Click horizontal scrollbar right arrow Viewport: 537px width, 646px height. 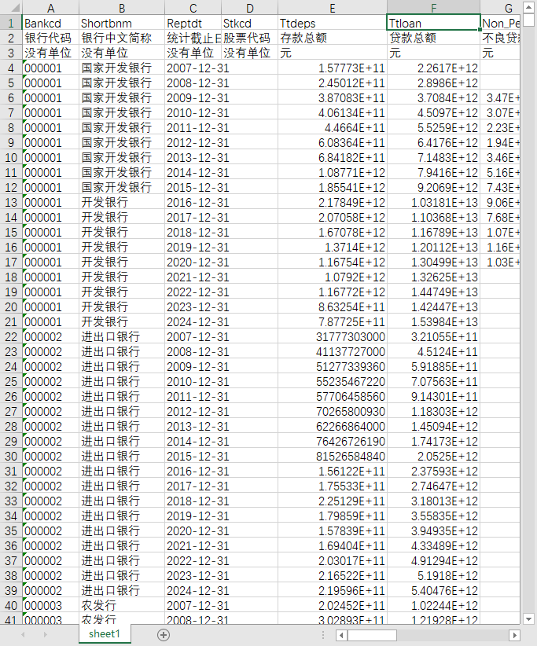(514, 635)
